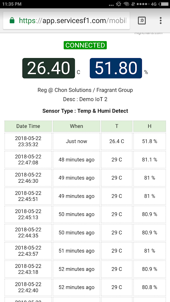Click the When column header
Screen dimensions: 170x302
76,126
